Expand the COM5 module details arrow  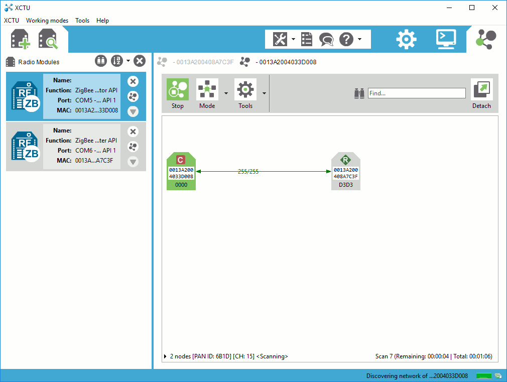[133, 111]
